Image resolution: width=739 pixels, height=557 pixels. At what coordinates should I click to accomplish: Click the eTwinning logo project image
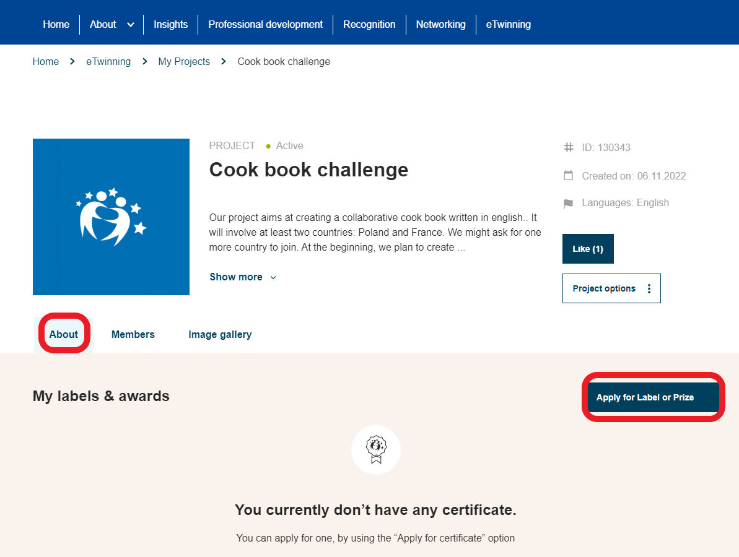click(x=111, y=217)
